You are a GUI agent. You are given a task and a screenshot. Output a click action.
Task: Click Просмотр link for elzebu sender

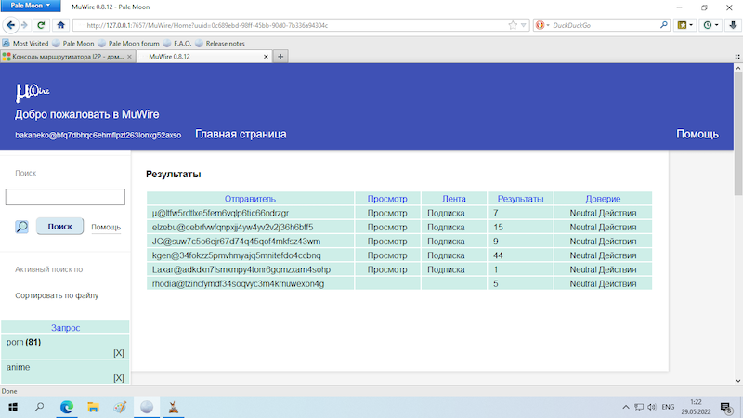point(387,227)
